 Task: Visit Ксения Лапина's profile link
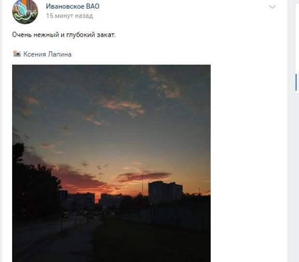point(47,54)
